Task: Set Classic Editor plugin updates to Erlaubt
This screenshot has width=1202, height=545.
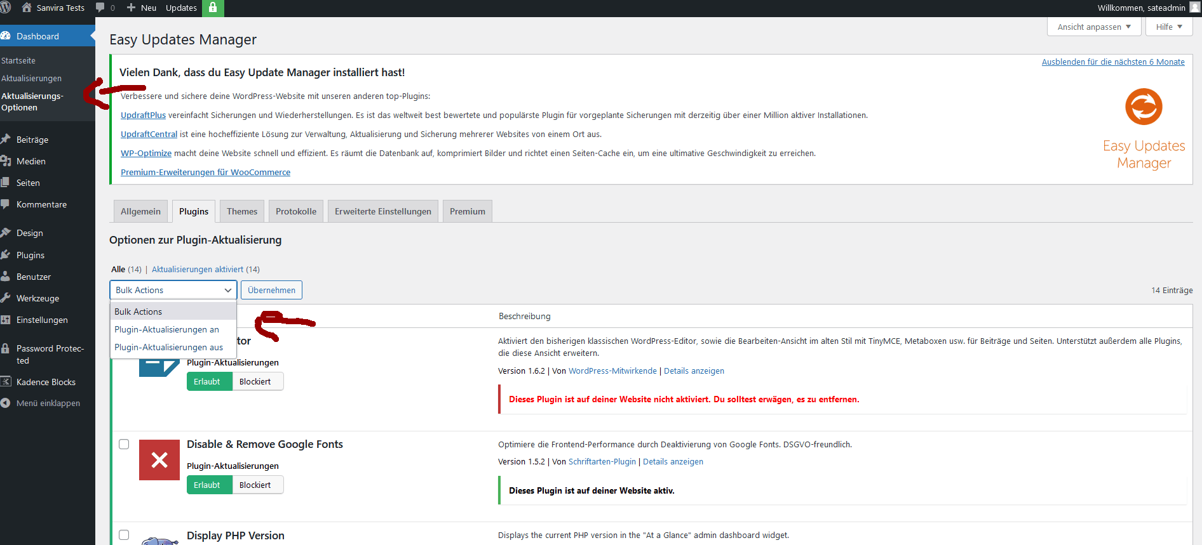Action: coord(209,381)
